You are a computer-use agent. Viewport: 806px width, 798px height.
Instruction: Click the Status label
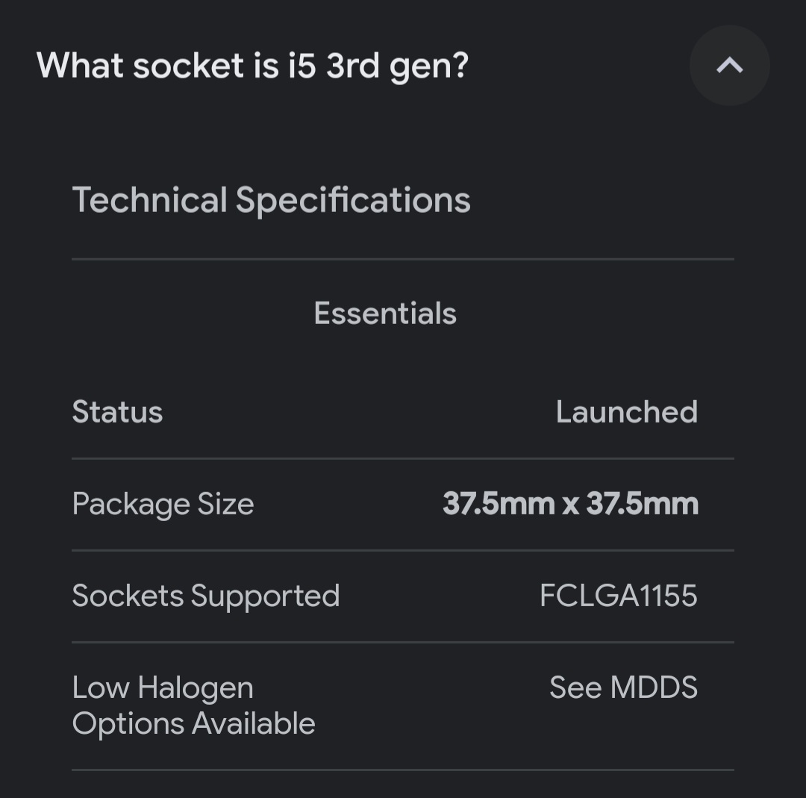(x=117, y=412)
